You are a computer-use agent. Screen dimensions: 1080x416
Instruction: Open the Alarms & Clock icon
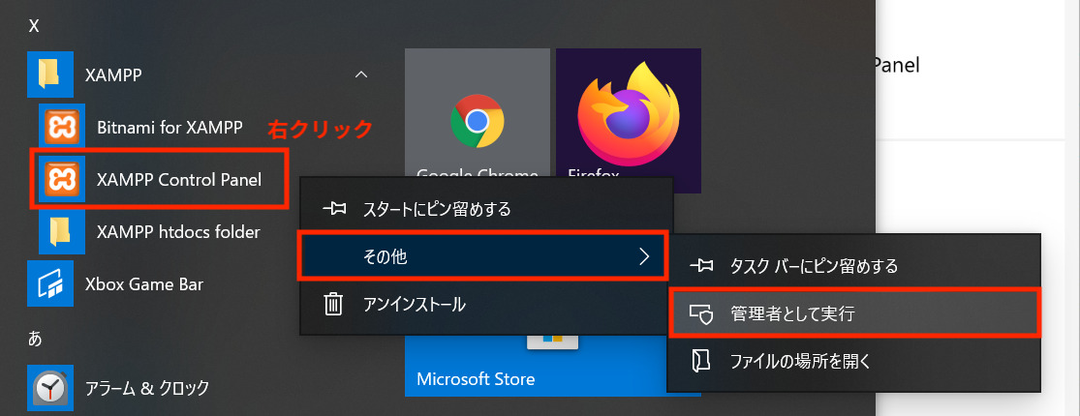[49, 388]
